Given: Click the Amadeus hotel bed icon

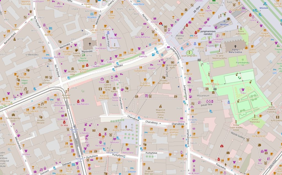Looking at the screenshot, I should click(92, 14).
